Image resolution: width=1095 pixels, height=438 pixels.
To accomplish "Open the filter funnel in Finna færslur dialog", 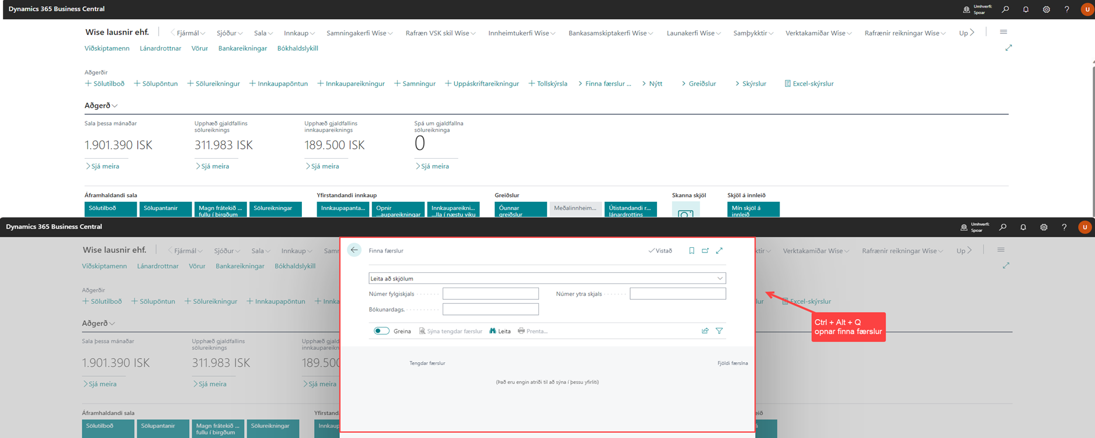I will [x=719, y=331].
